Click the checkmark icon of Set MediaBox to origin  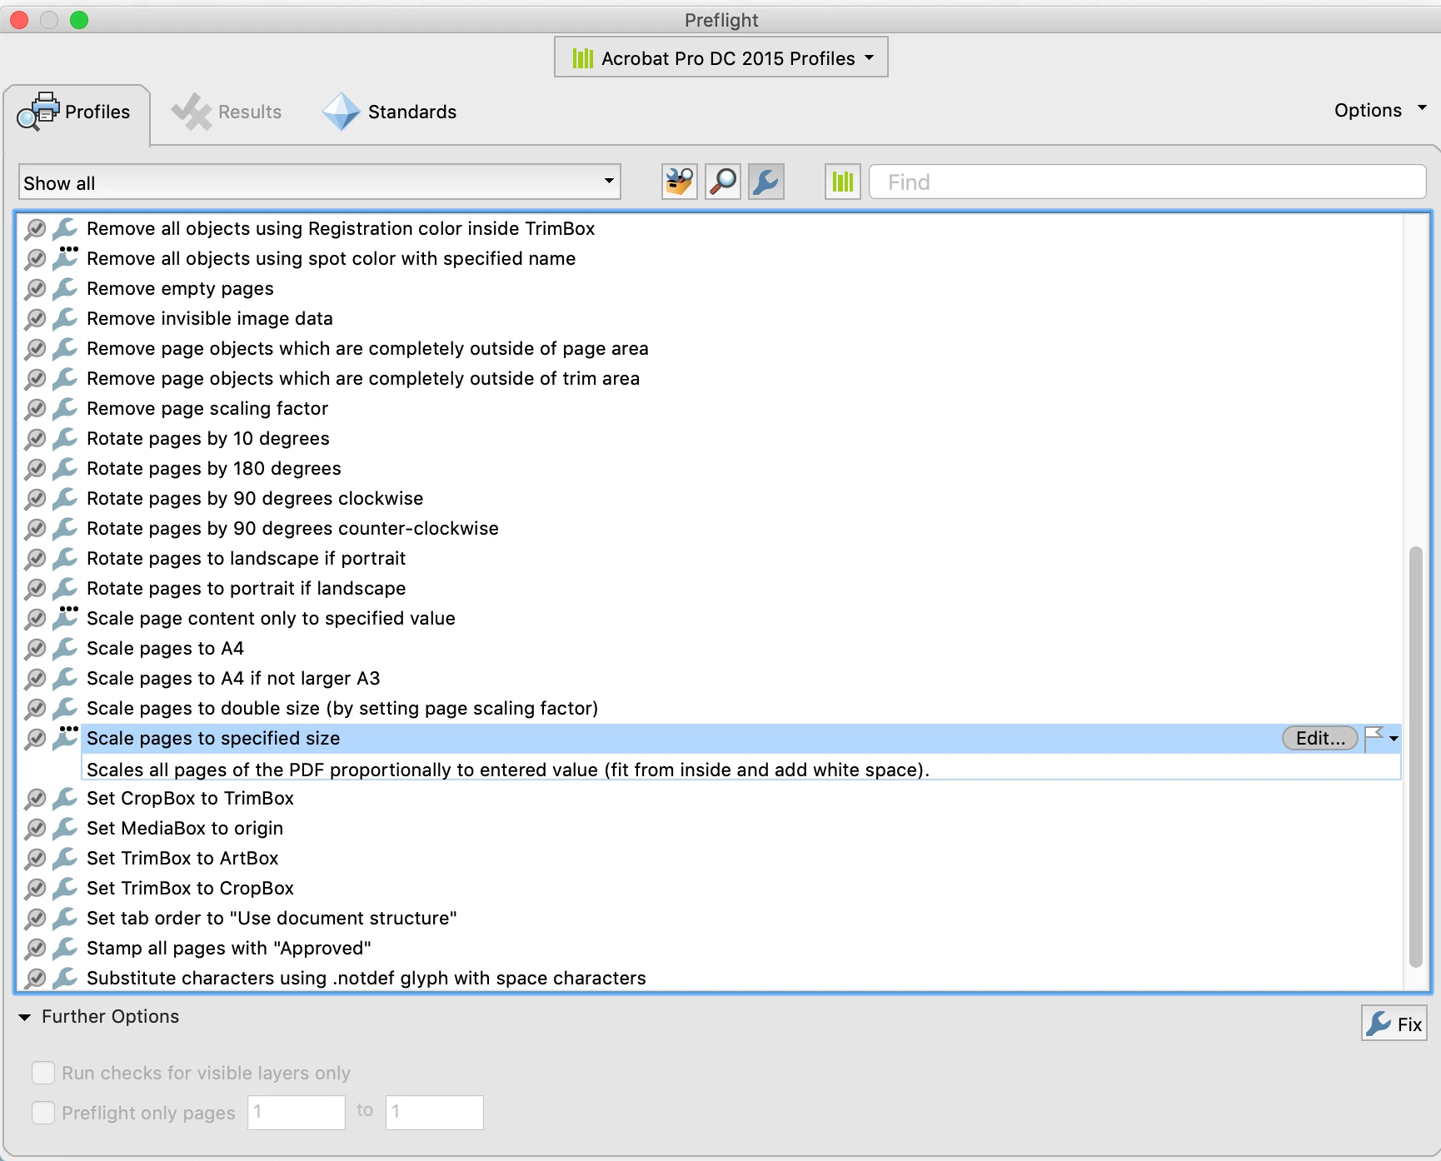[x=35, y=829]
